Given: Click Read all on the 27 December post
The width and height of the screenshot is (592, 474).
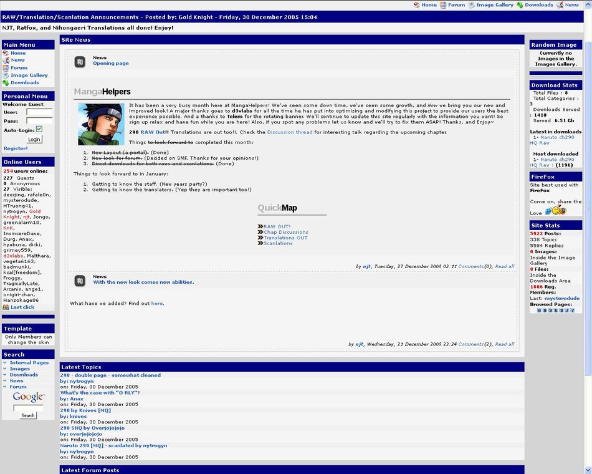Looking at the screenshot, I should [504, 266].
